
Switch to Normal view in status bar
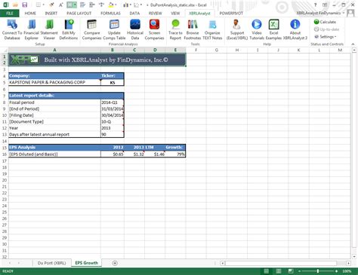[266, 271]
